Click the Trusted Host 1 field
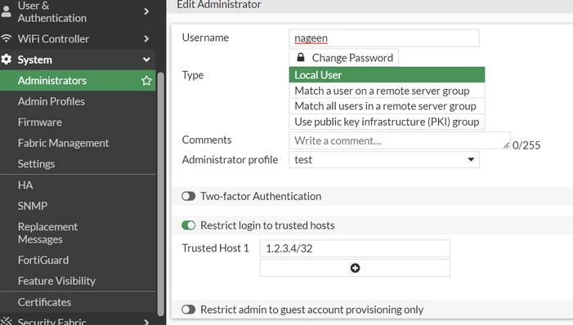Viewport: 573px width, 325px height. coord(355,248)
